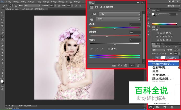Click the Saturation value field
181x110 pixels.
pos(135,32)
